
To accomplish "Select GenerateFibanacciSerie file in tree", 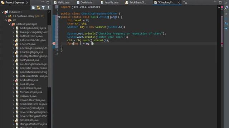I will pyautogui.click(x=34, y=68).
